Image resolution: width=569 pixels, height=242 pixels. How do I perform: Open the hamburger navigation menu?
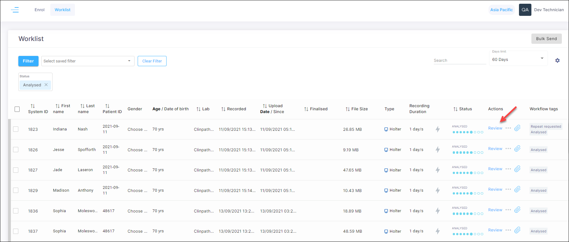(x=15, y=10)
